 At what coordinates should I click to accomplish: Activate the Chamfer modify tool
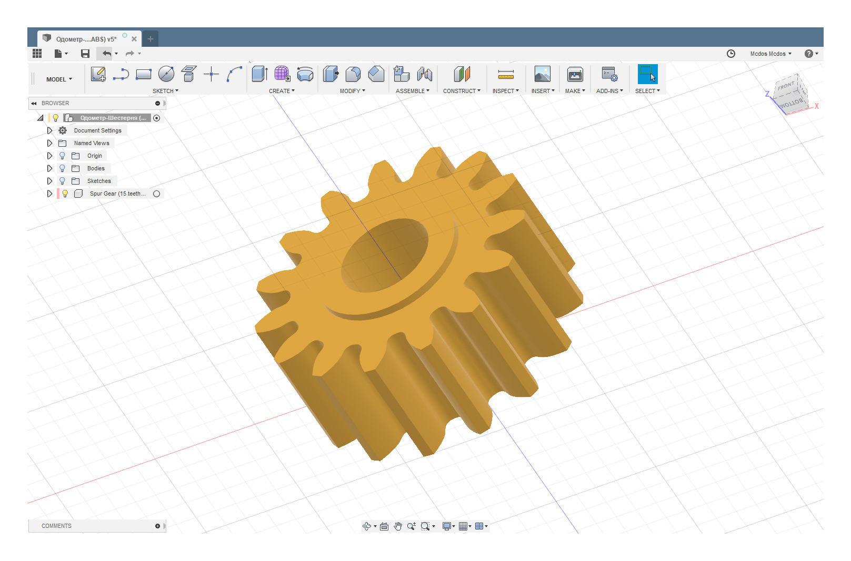[376, 74]
